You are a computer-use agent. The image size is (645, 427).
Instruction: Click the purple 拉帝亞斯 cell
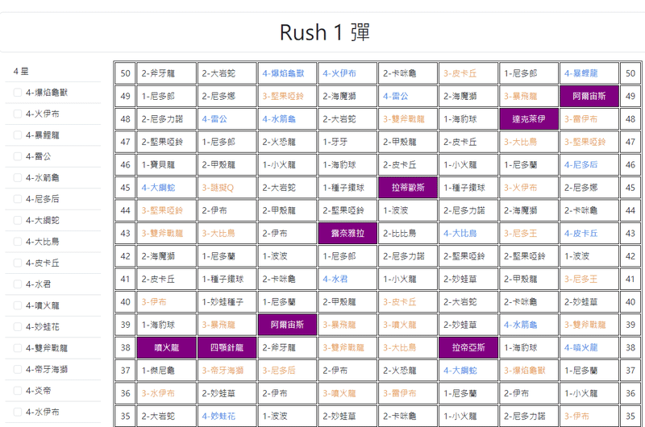pos(468,348)
